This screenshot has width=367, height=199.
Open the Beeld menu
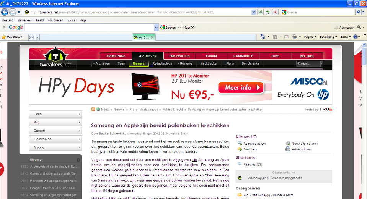40,20
